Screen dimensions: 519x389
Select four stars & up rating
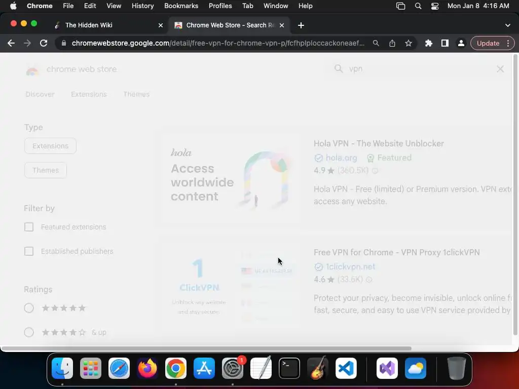pyautogui.click(x=29, y=332)
